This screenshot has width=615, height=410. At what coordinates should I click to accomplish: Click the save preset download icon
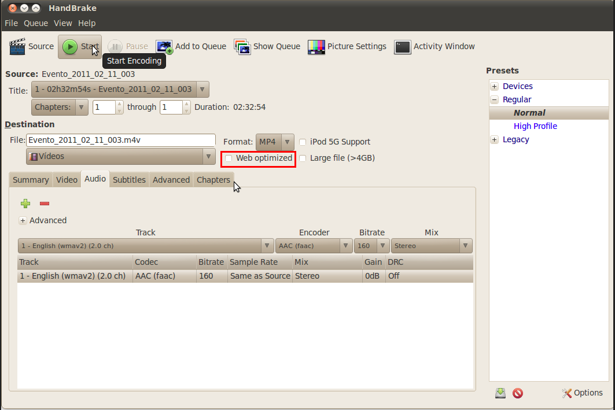click(500, 393)
